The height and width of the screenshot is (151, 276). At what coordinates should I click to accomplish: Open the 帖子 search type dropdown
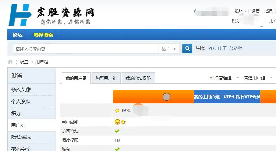169,49
